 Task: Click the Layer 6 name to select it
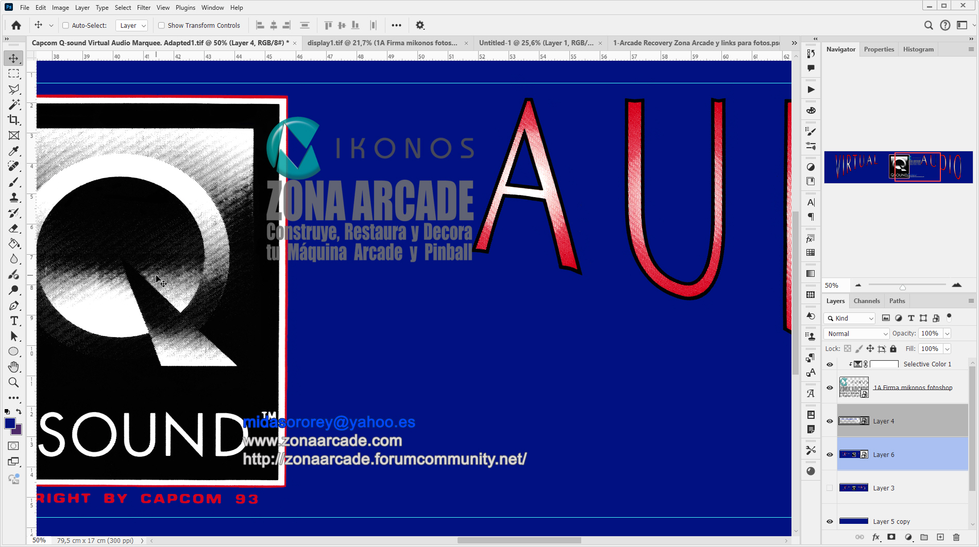pyautogui.click(x=883, y=454)
